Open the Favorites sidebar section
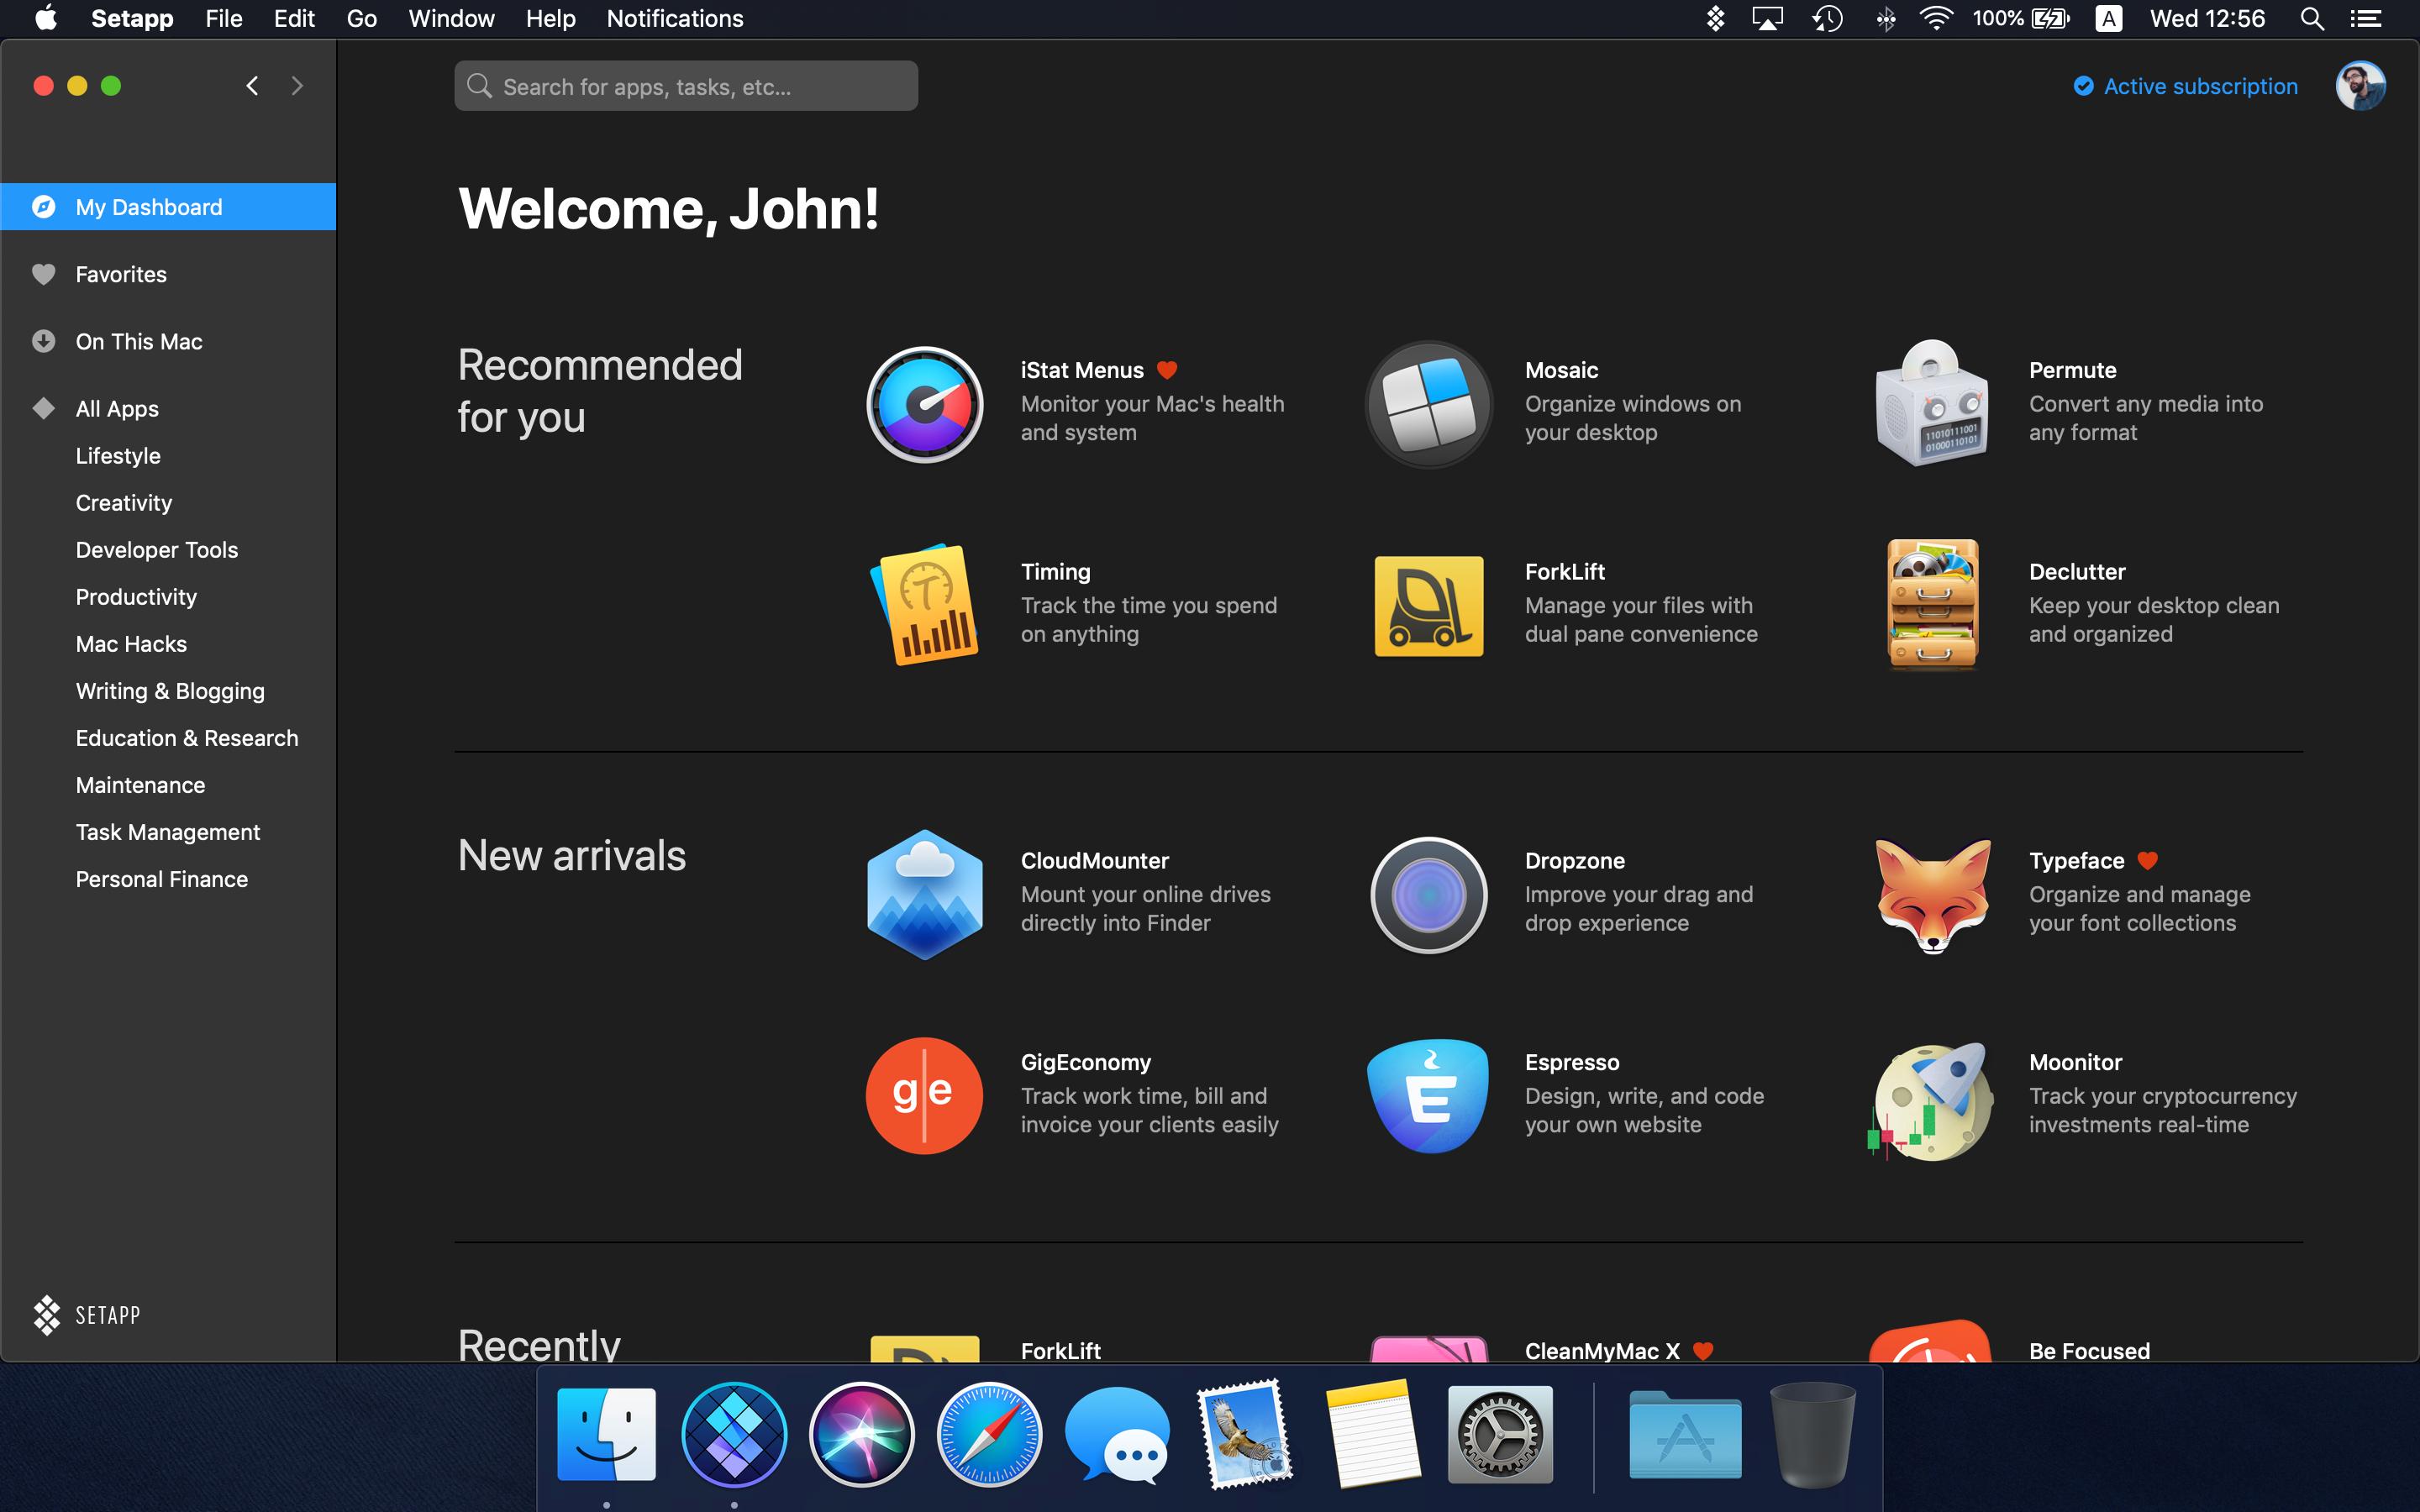2420x1512 pixels. tap(120, 274)
